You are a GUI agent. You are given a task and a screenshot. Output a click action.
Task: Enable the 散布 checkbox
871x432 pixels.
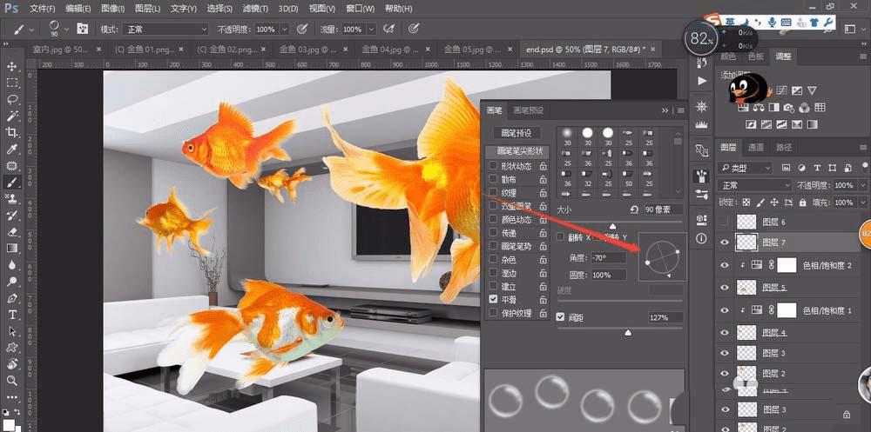(x=493, y=179)
